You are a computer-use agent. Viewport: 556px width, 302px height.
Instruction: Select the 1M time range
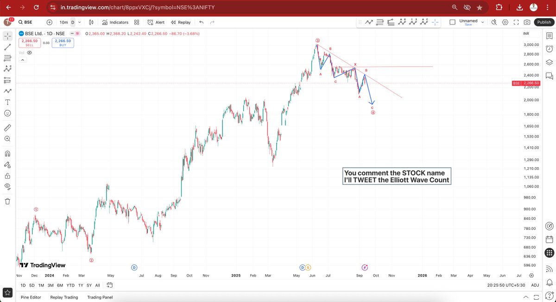41,285
